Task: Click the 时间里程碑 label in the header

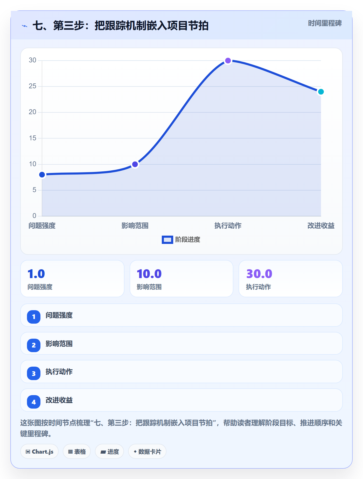Action: pos(325,23)
